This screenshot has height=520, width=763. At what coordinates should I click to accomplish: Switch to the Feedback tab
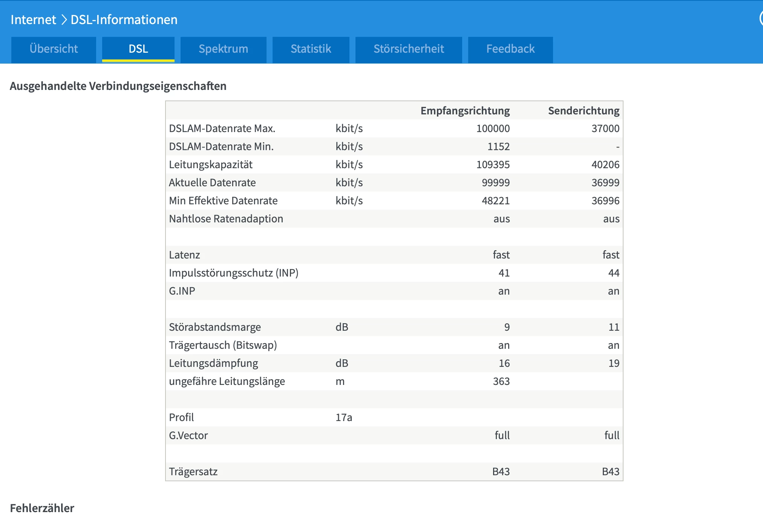pos(510,49)
